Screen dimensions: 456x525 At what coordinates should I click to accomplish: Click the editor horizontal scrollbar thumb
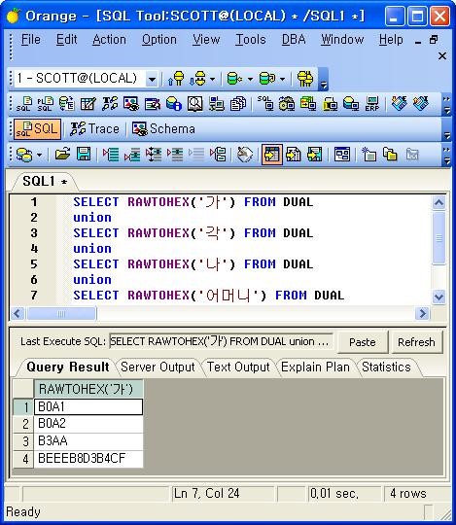tap(61, 314)
